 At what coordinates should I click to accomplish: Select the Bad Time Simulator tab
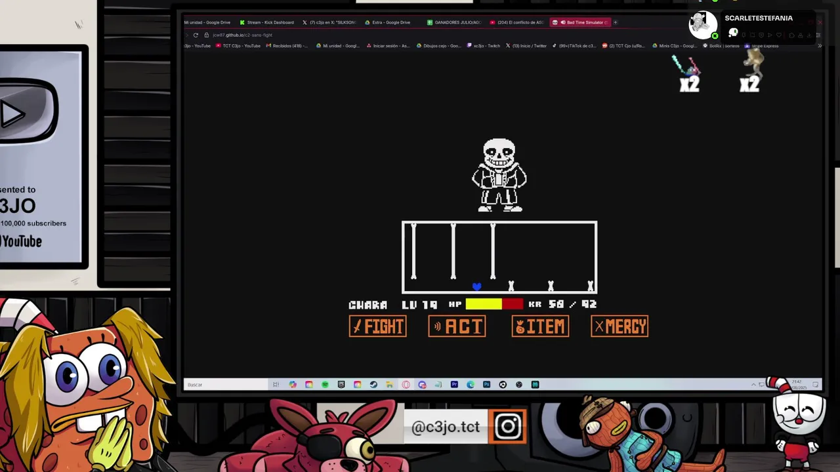pyautogui.click(x=581, y=22)
